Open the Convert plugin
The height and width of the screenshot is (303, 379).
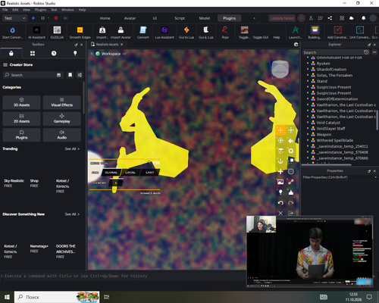click(x=143, y=33)
